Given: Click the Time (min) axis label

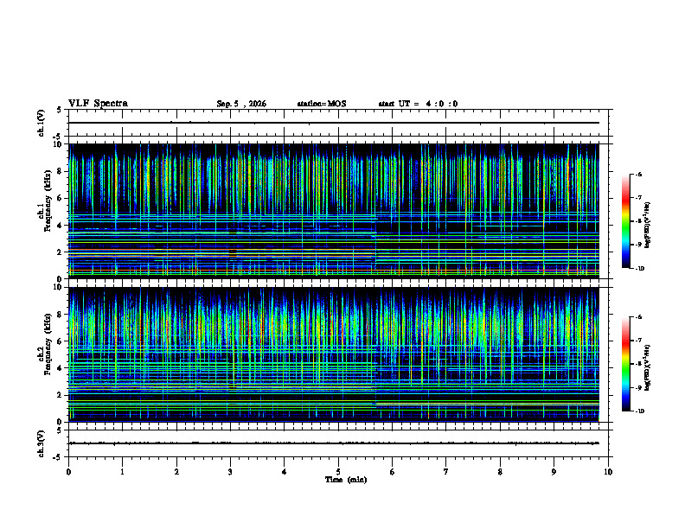Looking at the screenshot, I should coord(346,480).
